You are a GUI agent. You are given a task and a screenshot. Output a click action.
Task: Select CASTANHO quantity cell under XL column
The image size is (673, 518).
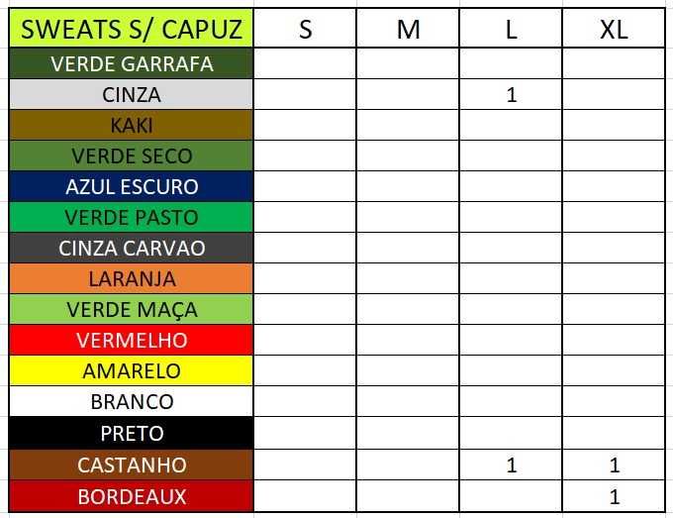(x=615, y=465)
